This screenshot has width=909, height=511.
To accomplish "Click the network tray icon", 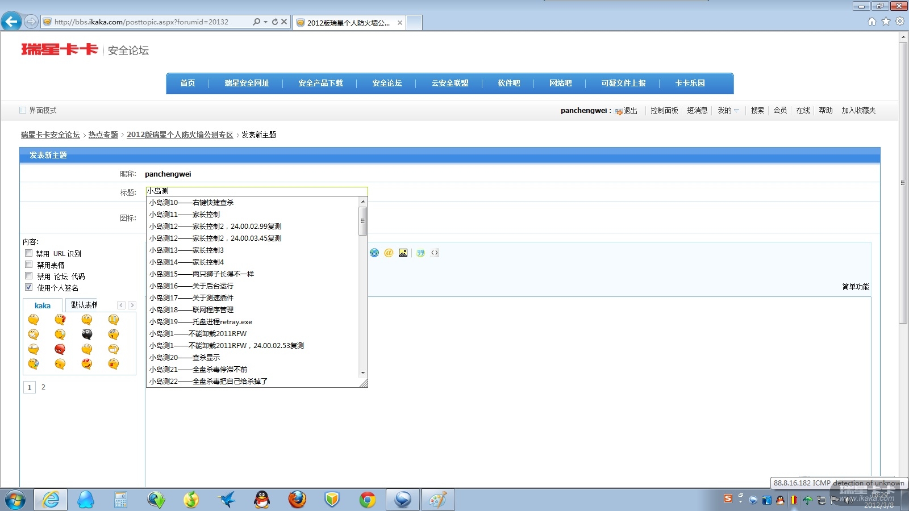I will pos(821,500).
